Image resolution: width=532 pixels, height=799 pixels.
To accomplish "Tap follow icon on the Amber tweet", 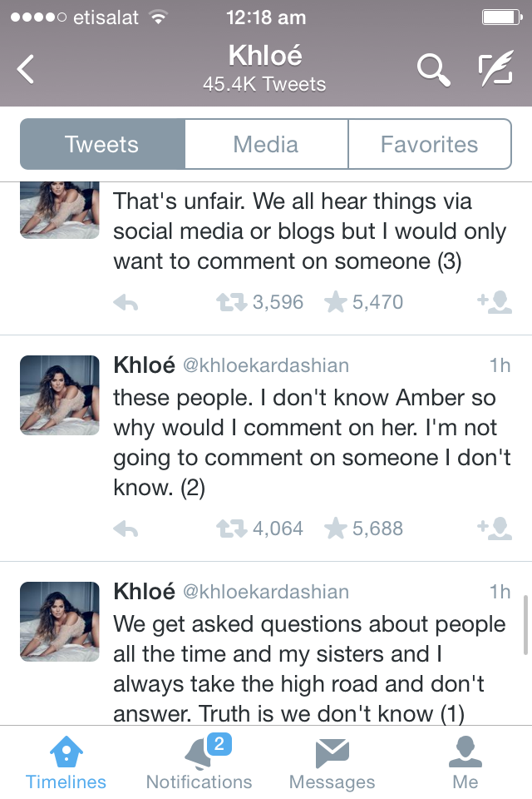I will click(495, 529).
